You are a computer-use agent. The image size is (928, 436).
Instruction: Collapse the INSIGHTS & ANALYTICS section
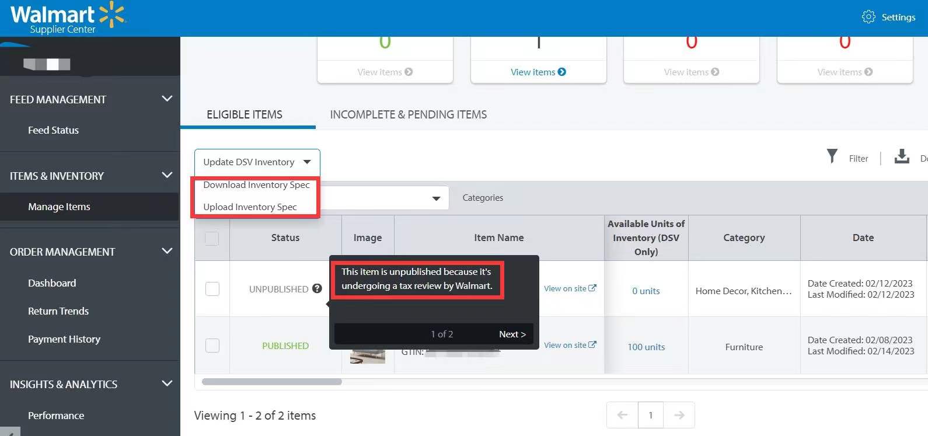(167, 383)
